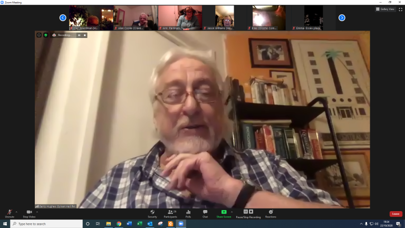Pause recording from the bottom toolbar

pyautogui.click(x=246, y=212)
